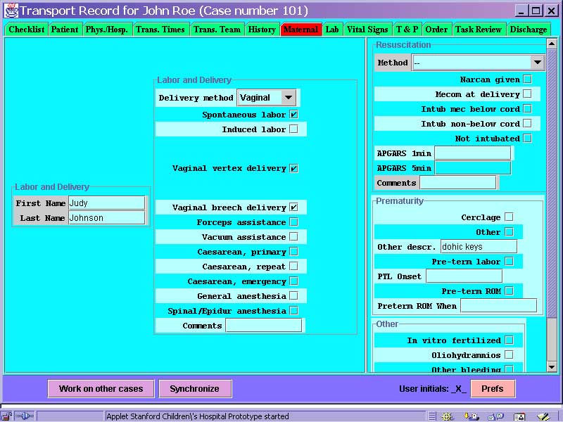Check the Forceps assistance box
This screenshot has height=422, width=563.
tap(293, 222)
